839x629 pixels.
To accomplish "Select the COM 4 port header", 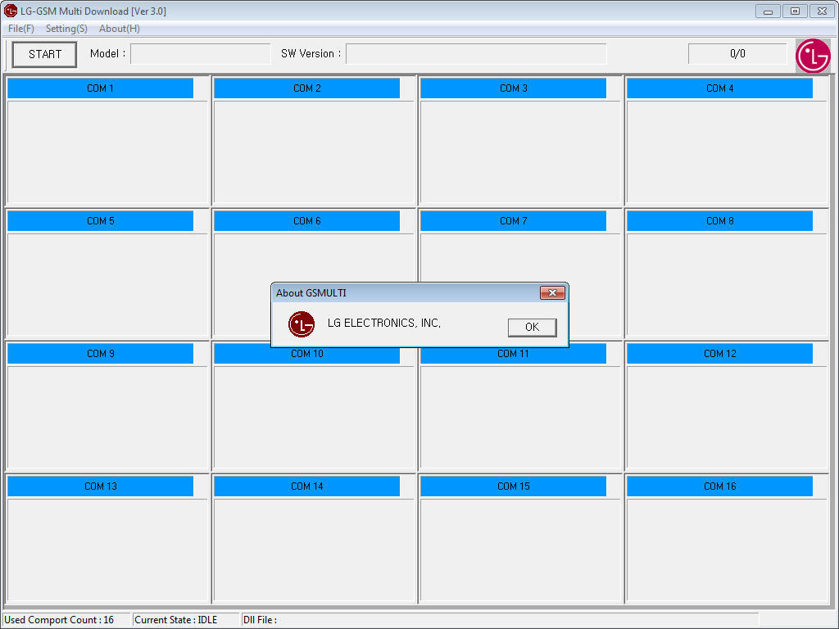I will click(719, 88).
